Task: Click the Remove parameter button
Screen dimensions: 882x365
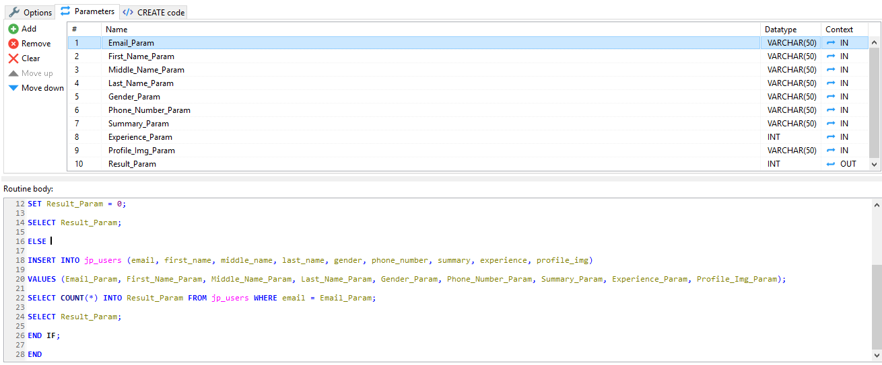Action: tap(30, 44)
